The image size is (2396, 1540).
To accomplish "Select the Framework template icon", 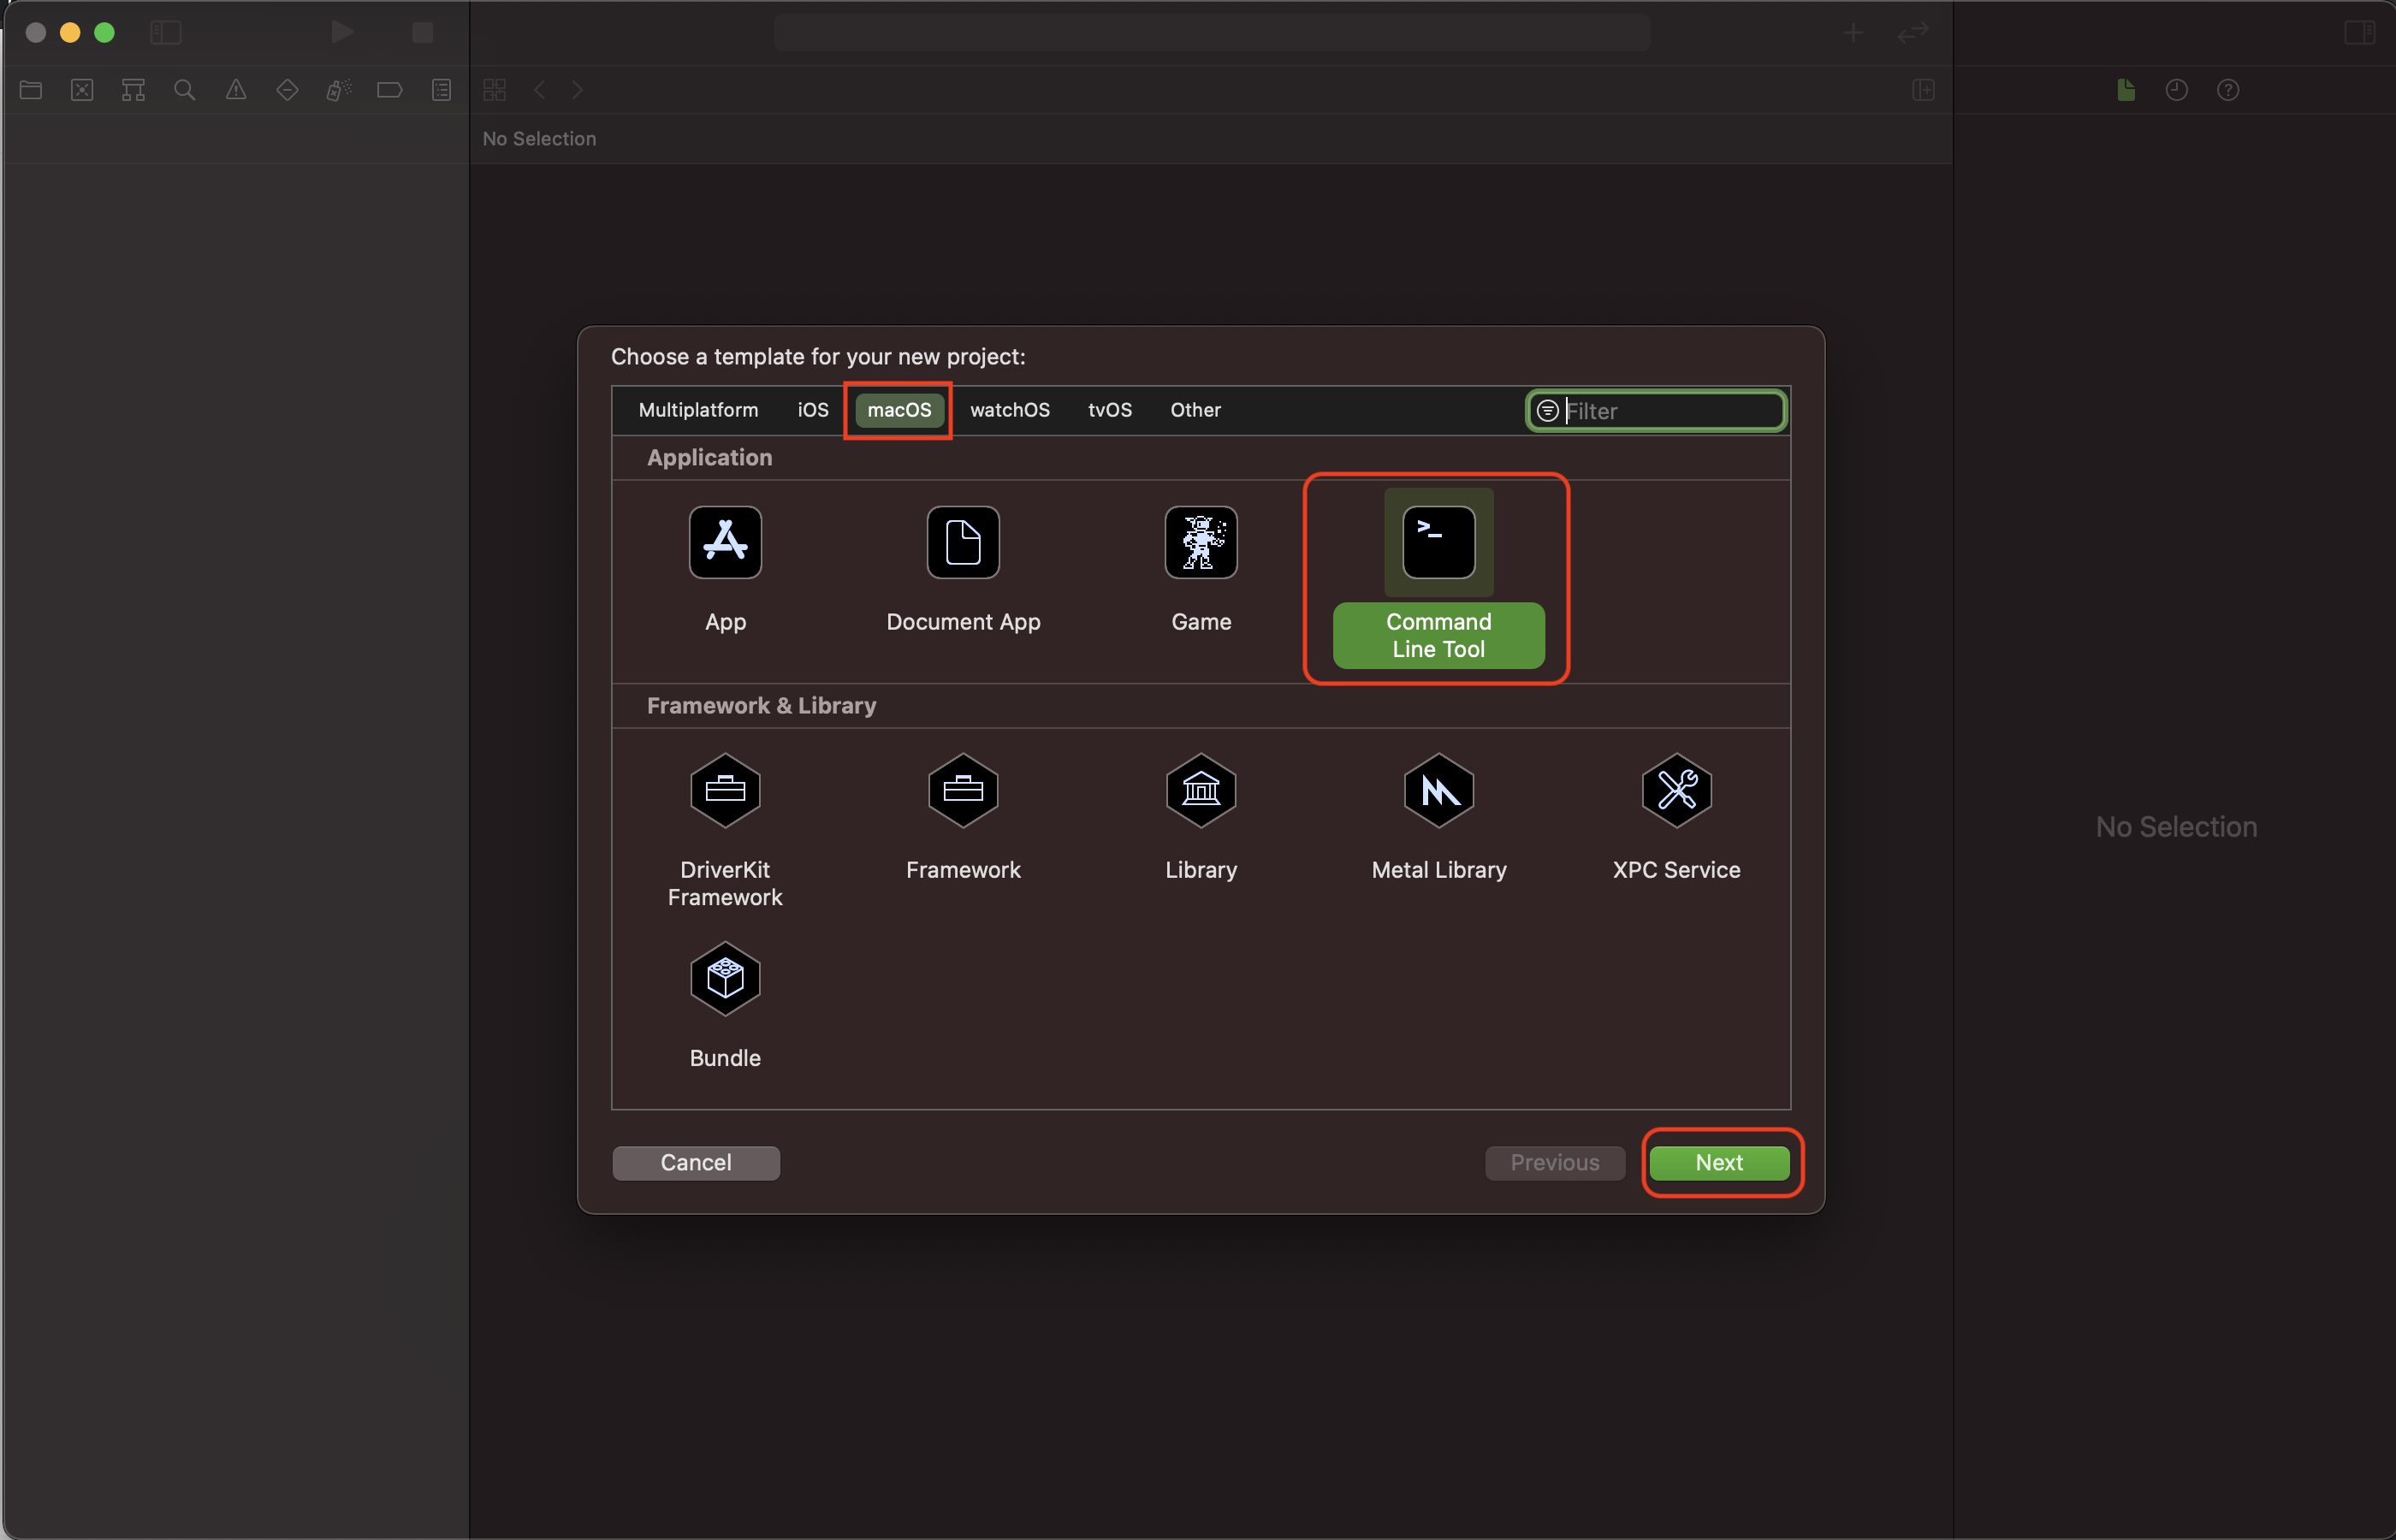I will click(962, 791).
